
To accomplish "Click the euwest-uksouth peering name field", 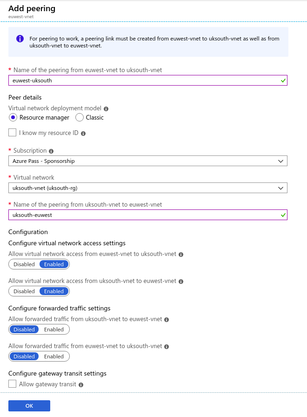I will (x=148, y=81).
